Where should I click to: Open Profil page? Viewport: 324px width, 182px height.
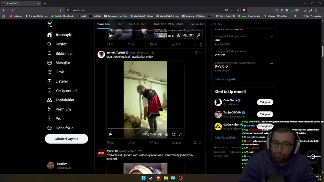pyautogui.click(x=56, y=119)
